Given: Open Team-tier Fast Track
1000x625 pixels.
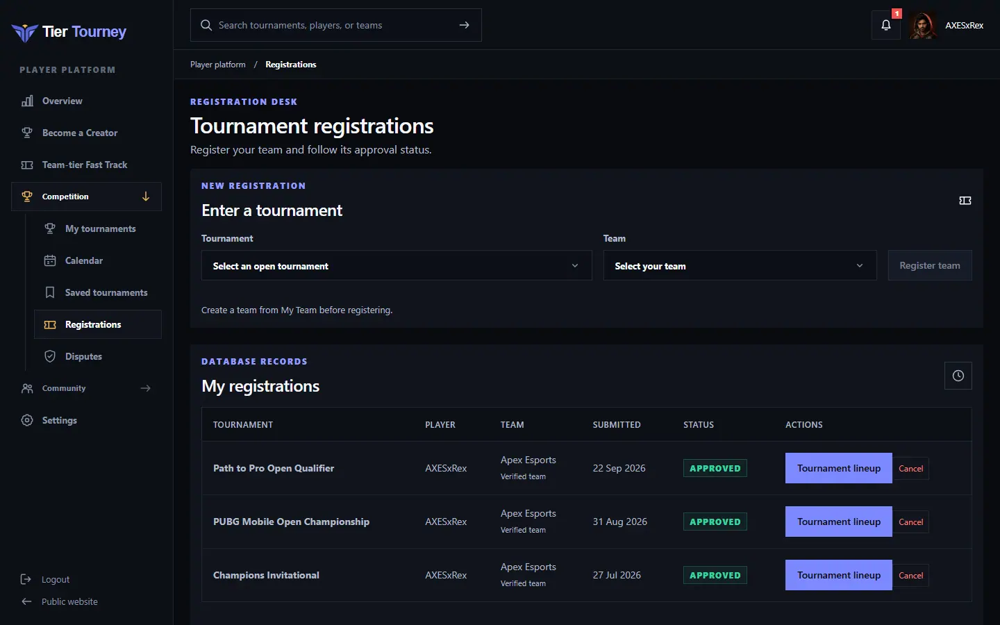Looking at the screenshot, I should pyautogui.click(x=86, y=165).
